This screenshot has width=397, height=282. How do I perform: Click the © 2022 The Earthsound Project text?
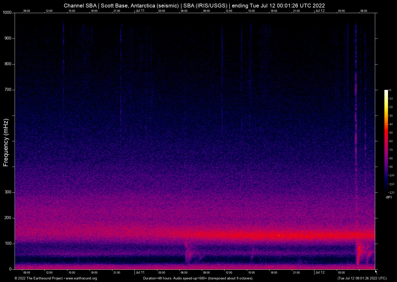click(39, 278)
